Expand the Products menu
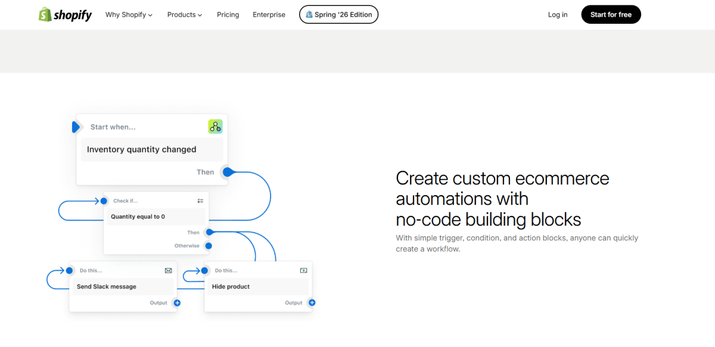The width and height of the screenshot is (715, 347). [x=185, y=15]
